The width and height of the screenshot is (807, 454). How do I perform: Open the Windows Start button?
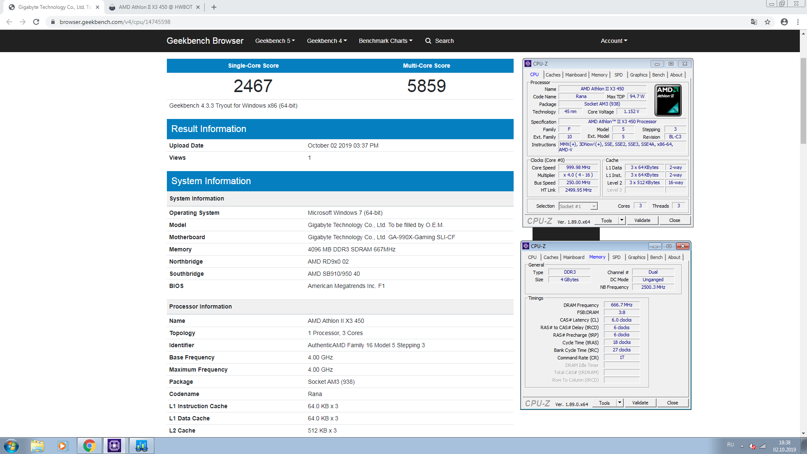11,446
